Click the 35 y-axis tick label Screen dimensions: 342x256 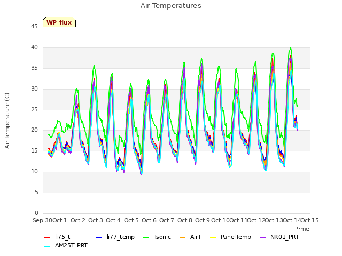point(34,68)
